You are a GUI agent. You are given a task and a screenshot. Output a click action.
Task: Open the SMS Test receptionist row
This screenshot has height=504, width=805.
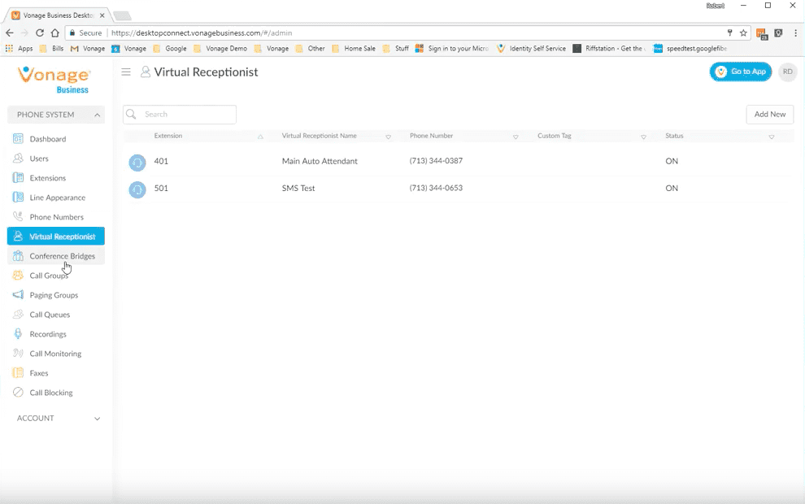click(458, 189)
